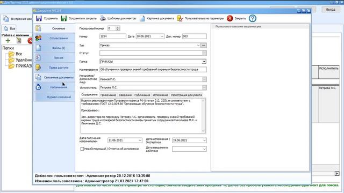This screenshot has height=193, width=344.
Task: Open the blue help question mark icon
Action: point(253,18)
